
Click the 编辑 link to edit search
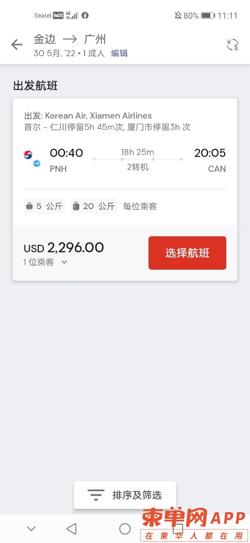click(119, 53)
